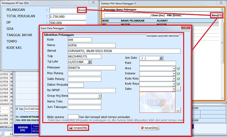The height and width of the screenshot is (137, 227).
Task: Click the Pekerjaan field with SWASTA
Action: coord(92,68)
